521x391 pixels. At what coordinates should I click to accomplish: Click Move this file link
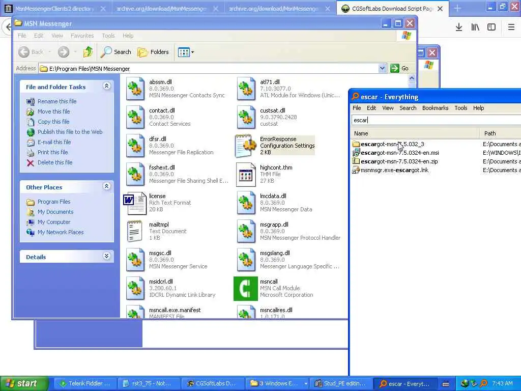tap(54, 111)
